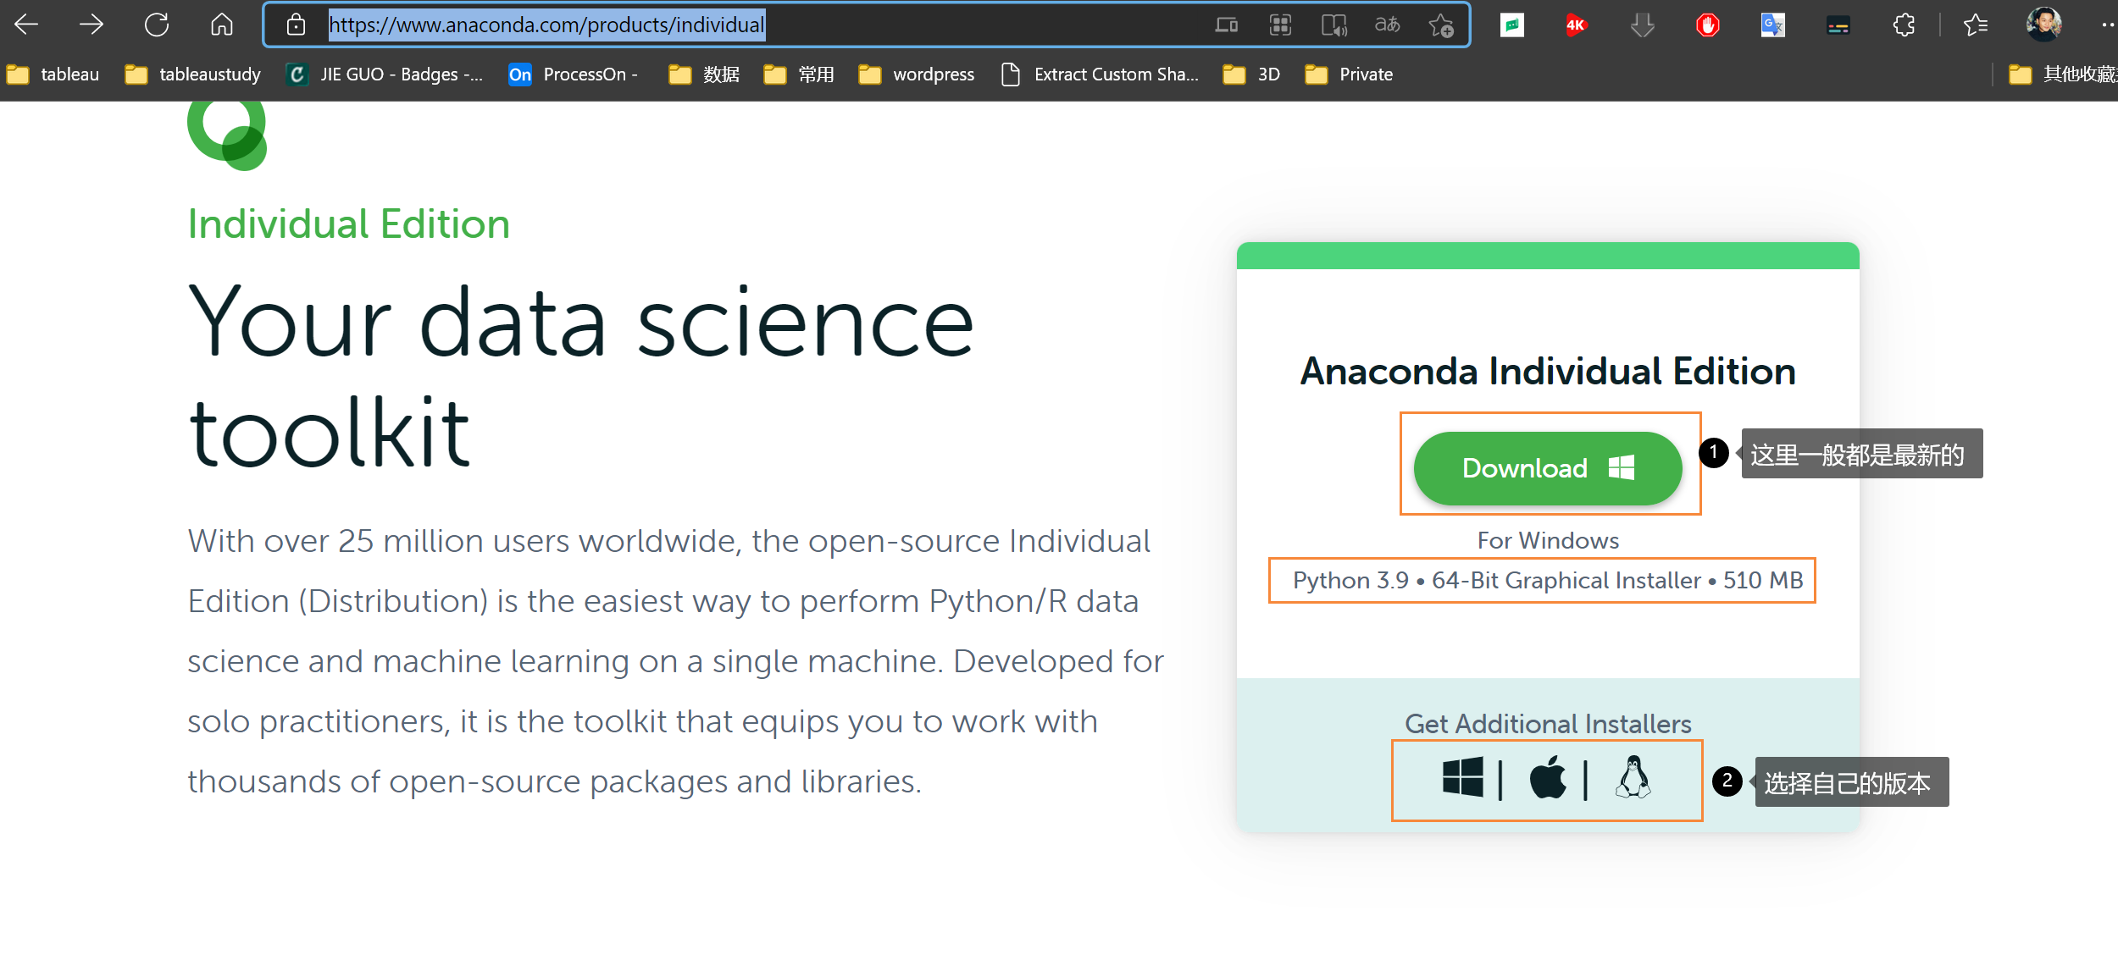Open the red ad blocker extension icon

1707,25
